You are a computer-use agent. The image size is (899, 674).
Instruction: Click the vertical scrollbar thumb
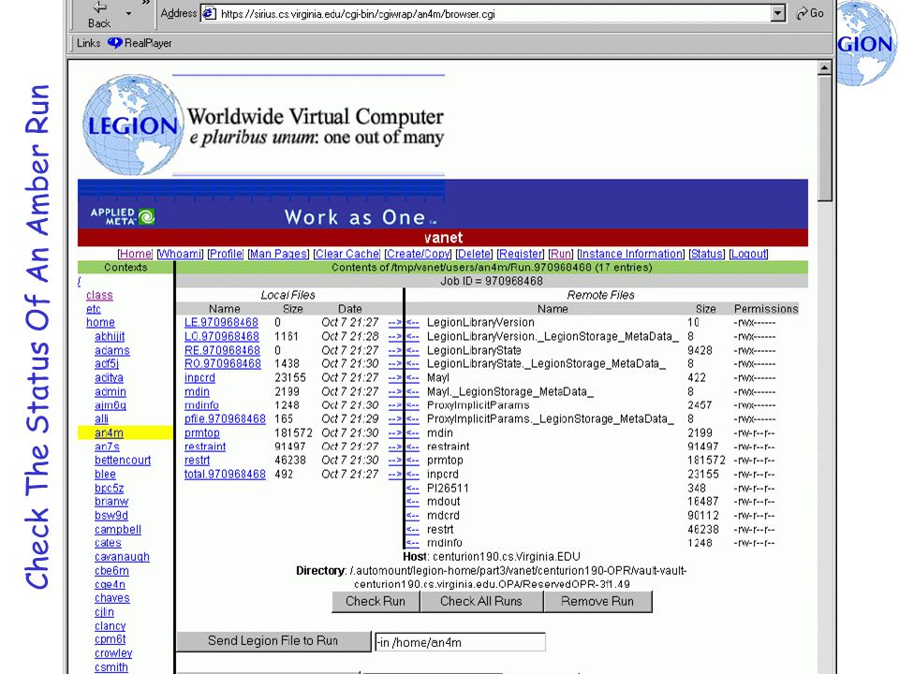point(824,139)
